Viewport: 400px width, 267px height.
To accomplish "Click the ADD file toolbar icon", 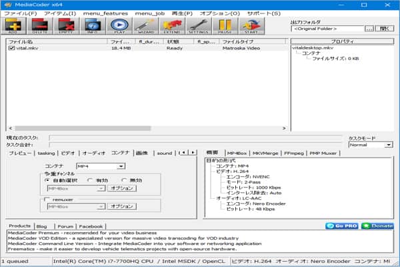I will coord(13,26).
